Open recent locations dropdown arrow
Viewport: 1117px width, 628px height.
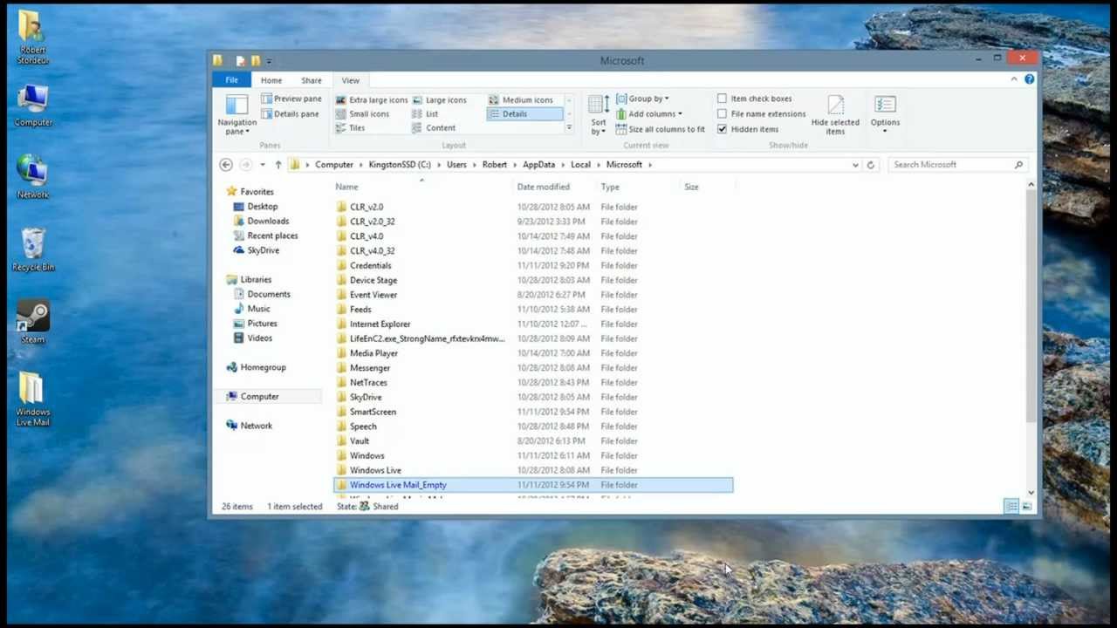[262, 165]
